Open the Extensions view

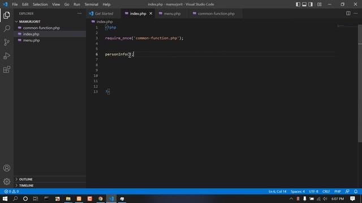coord(7,69)
